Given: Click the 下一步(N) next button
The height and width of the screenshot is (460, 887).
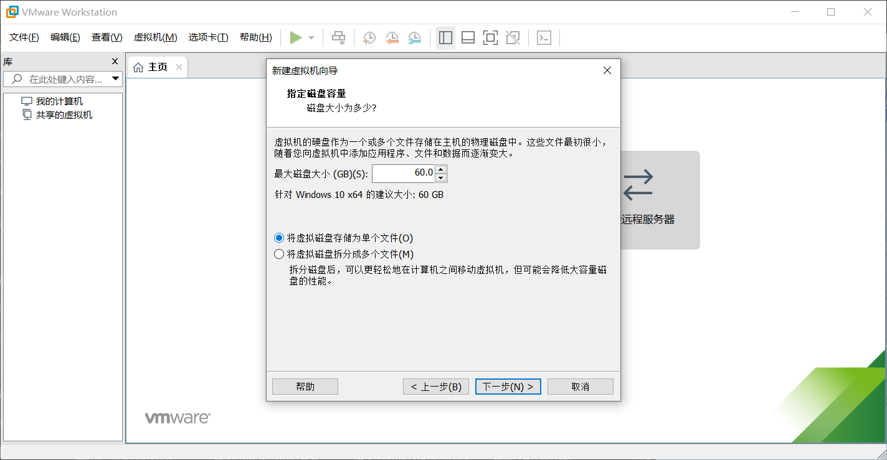Looking at the screenshot, I should pyautogui.click(x=508, y=387).
